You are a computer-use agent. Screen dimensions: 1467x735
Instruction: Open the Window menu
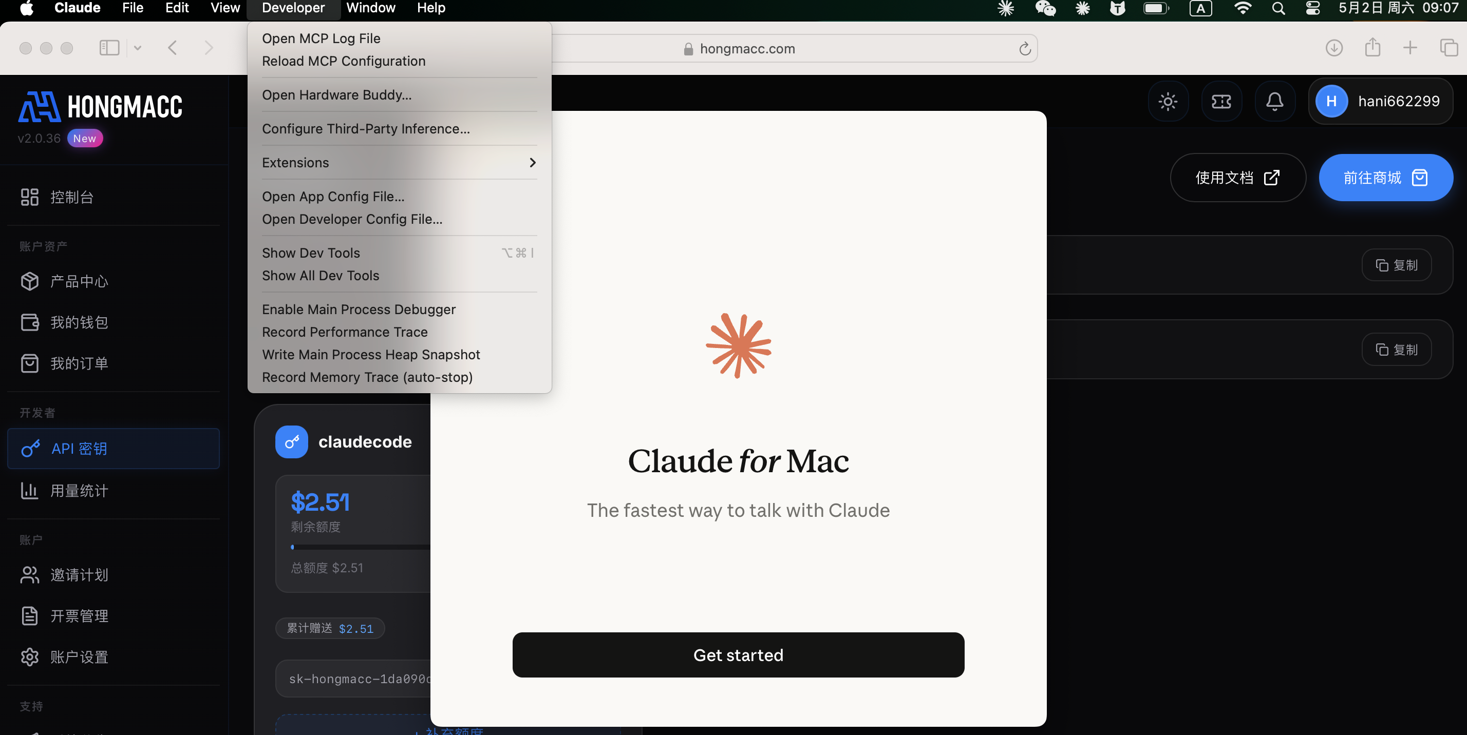click(371, 8)
